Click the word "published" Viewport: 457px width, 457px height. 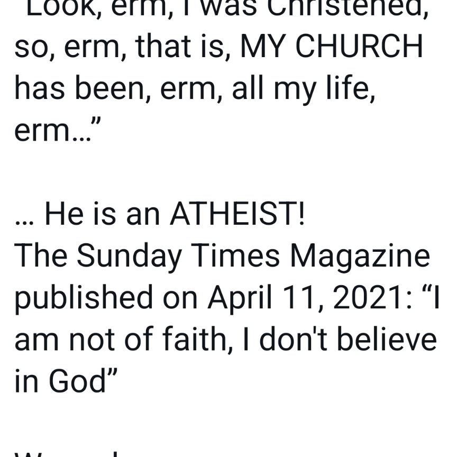coord(84,298)
